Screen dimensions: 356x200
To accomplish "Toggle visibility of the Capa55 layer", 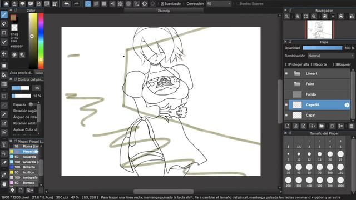I will [286, 105].
